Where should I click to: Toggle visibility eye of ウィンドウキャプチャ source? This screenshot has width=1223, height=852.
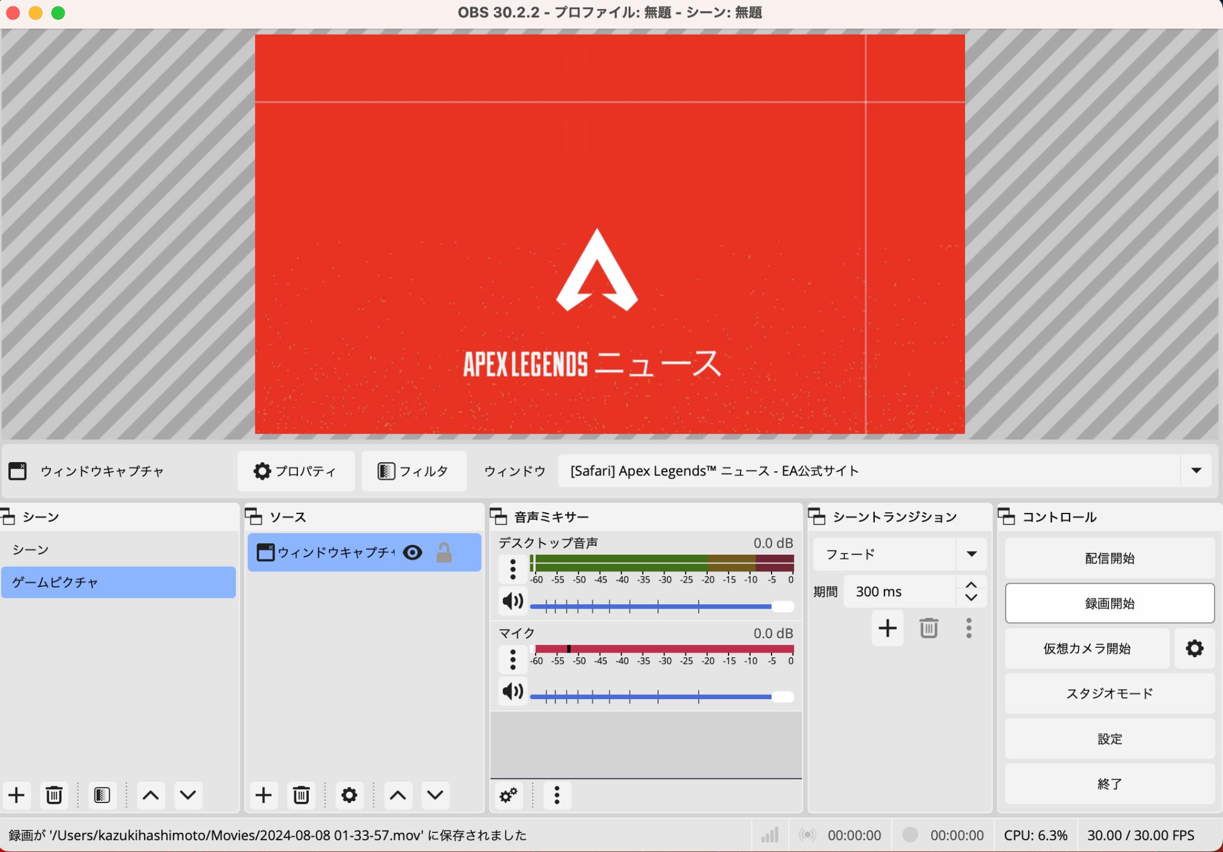click(x=413, y=552)
